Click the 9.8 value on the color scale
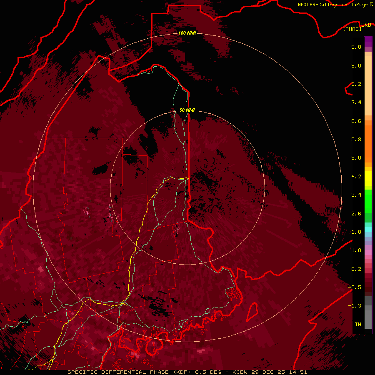 (356, 47)
